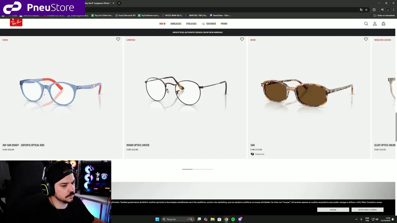Open the BMW E82 / E88 bookmark
Image resolution: width=397 pixels, height=223 pixels.
coord(196,15)
